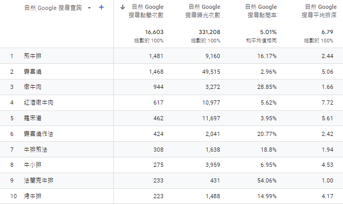Click CTR value 20.77%
Screen dimensions: 343x205
[x=267, y=134]
